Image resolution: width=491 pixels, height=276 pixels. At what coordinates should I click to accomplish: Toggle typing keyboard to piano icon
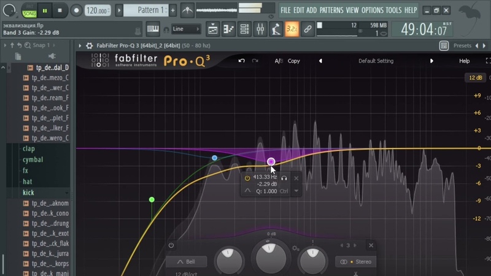[153, 29]
